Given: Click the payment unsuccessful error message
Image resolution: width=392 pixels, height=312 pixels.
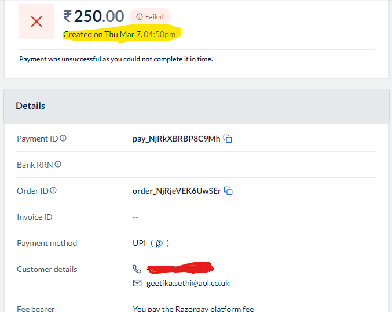Looking at the screenshot, I should [116, 59].
